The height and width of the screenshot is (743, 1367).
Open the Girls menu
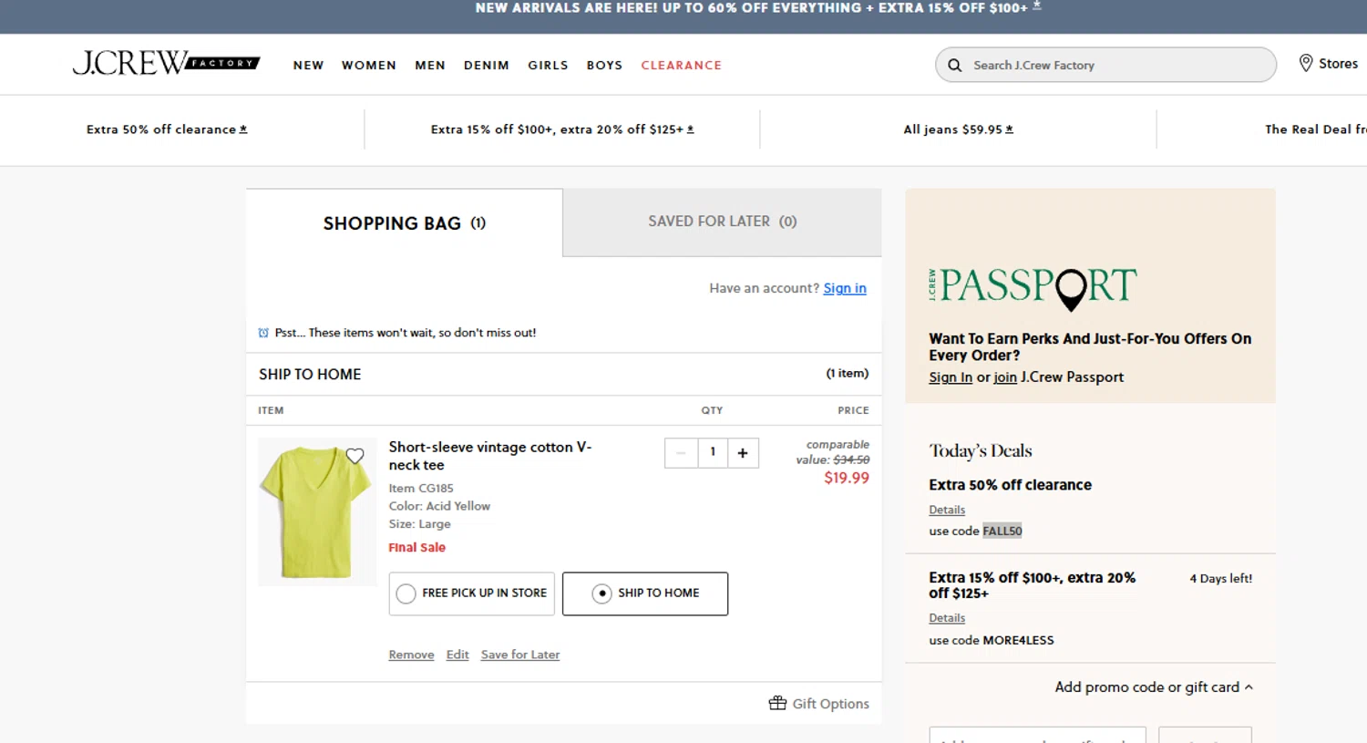point(548,65)
